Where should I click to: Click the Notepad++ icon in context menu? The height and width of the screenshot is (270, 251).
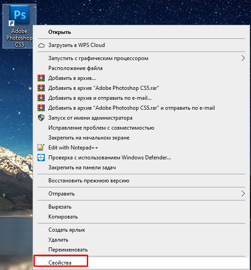pos(41,148)
